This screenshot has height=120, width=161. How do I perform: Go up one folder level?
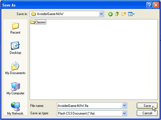(x=117, y=14)
